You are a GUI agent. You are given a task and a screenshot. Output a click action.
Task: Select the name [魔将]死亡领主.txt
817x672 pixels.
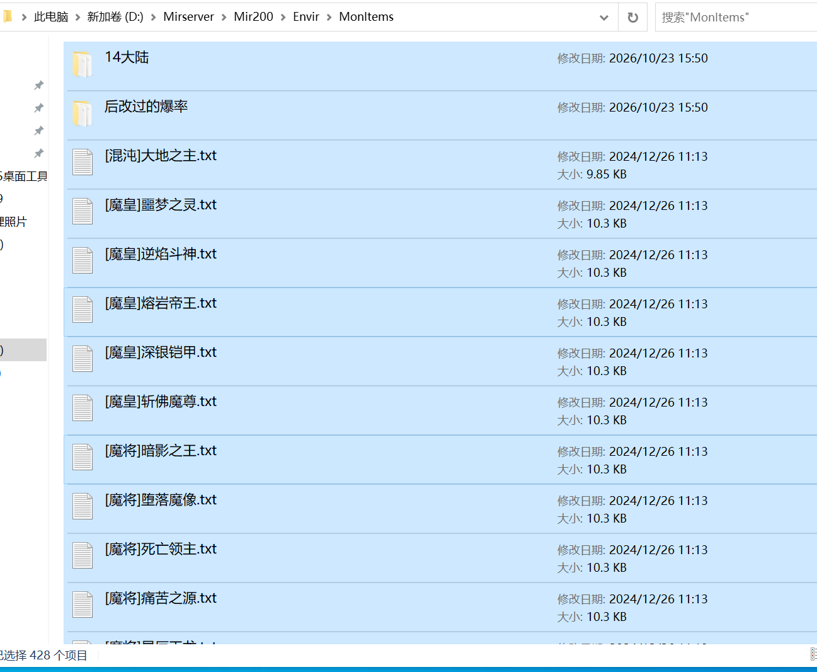[x=161, y=549]
